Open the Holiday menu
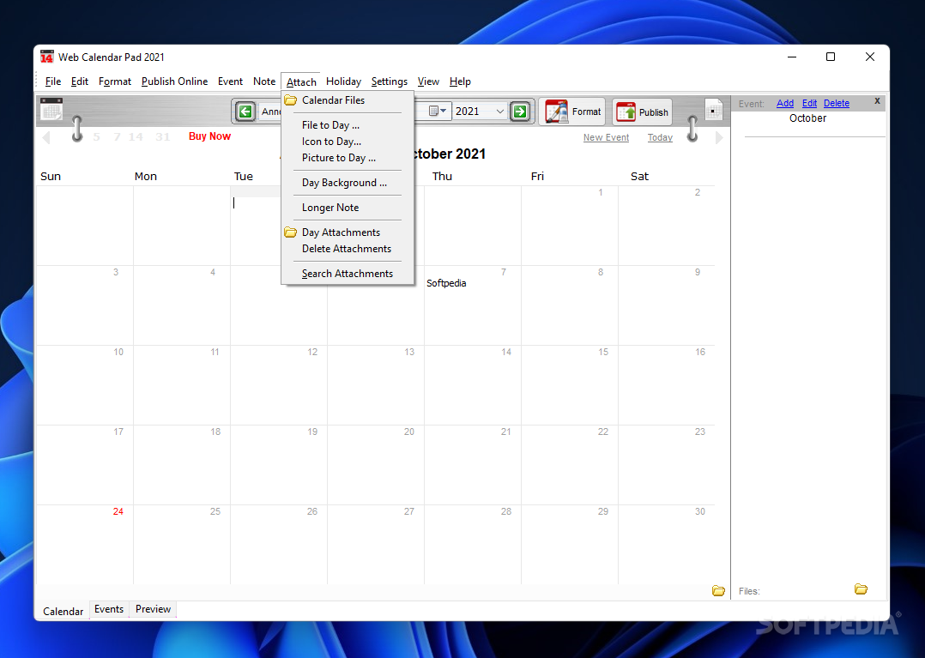The image size is (925, 658). point(343,81)
